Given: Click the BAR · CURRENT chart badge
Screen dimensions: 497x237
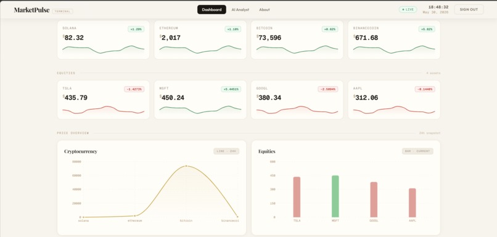Looking at the screenshot, I should click(x=417, y=151).
